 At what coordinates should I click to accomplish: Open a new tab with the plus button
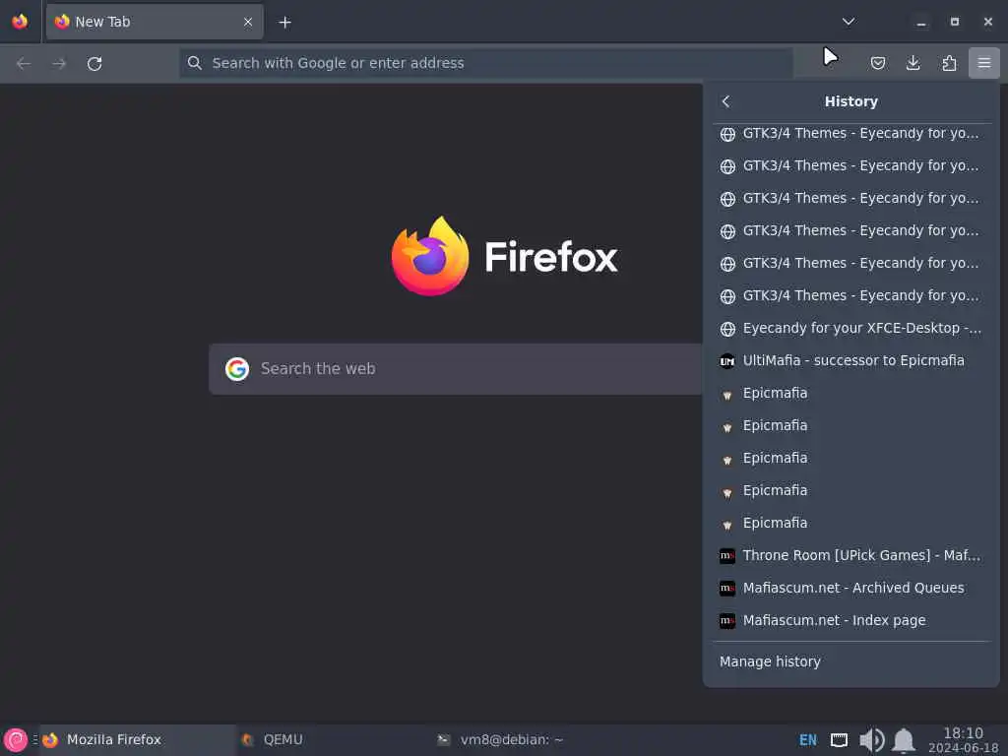(284, 23)
